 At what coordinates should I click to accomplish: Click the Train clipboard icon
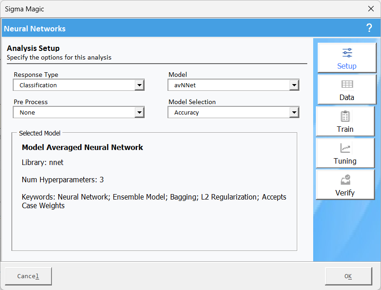345,116
